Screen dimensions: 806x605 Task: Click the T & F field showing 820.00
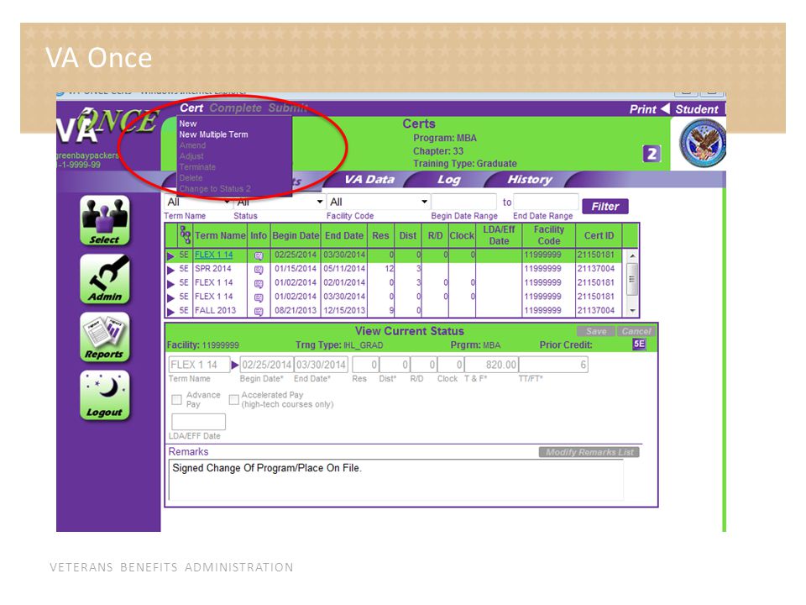tap(491, 365)
